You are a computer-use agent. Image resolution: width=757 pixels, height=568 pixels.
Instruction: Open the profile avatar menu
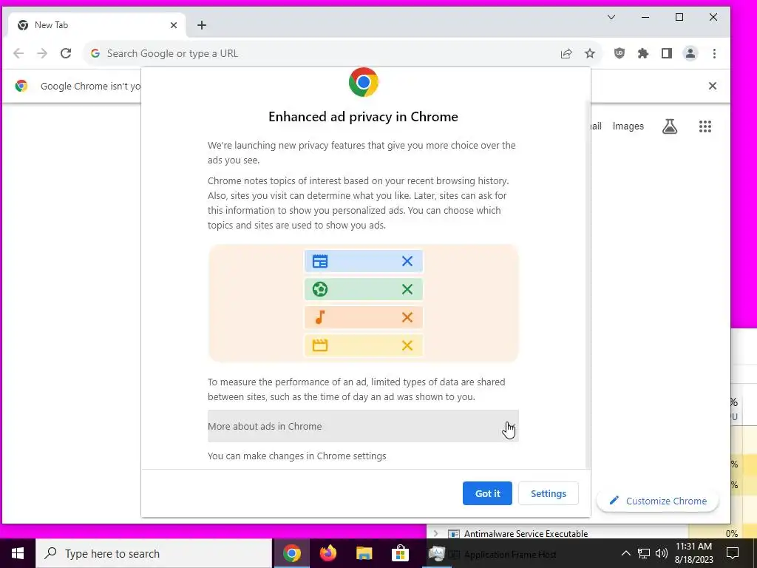click(x=690, y=53)
